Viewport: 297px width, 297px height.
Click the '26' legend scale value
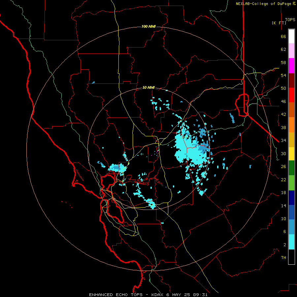[283, 167]
